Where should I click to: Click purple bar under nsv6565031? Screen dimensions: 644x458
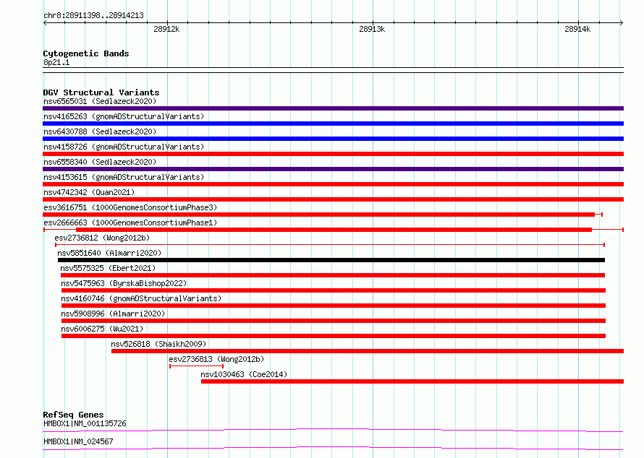tap(333, 108)
